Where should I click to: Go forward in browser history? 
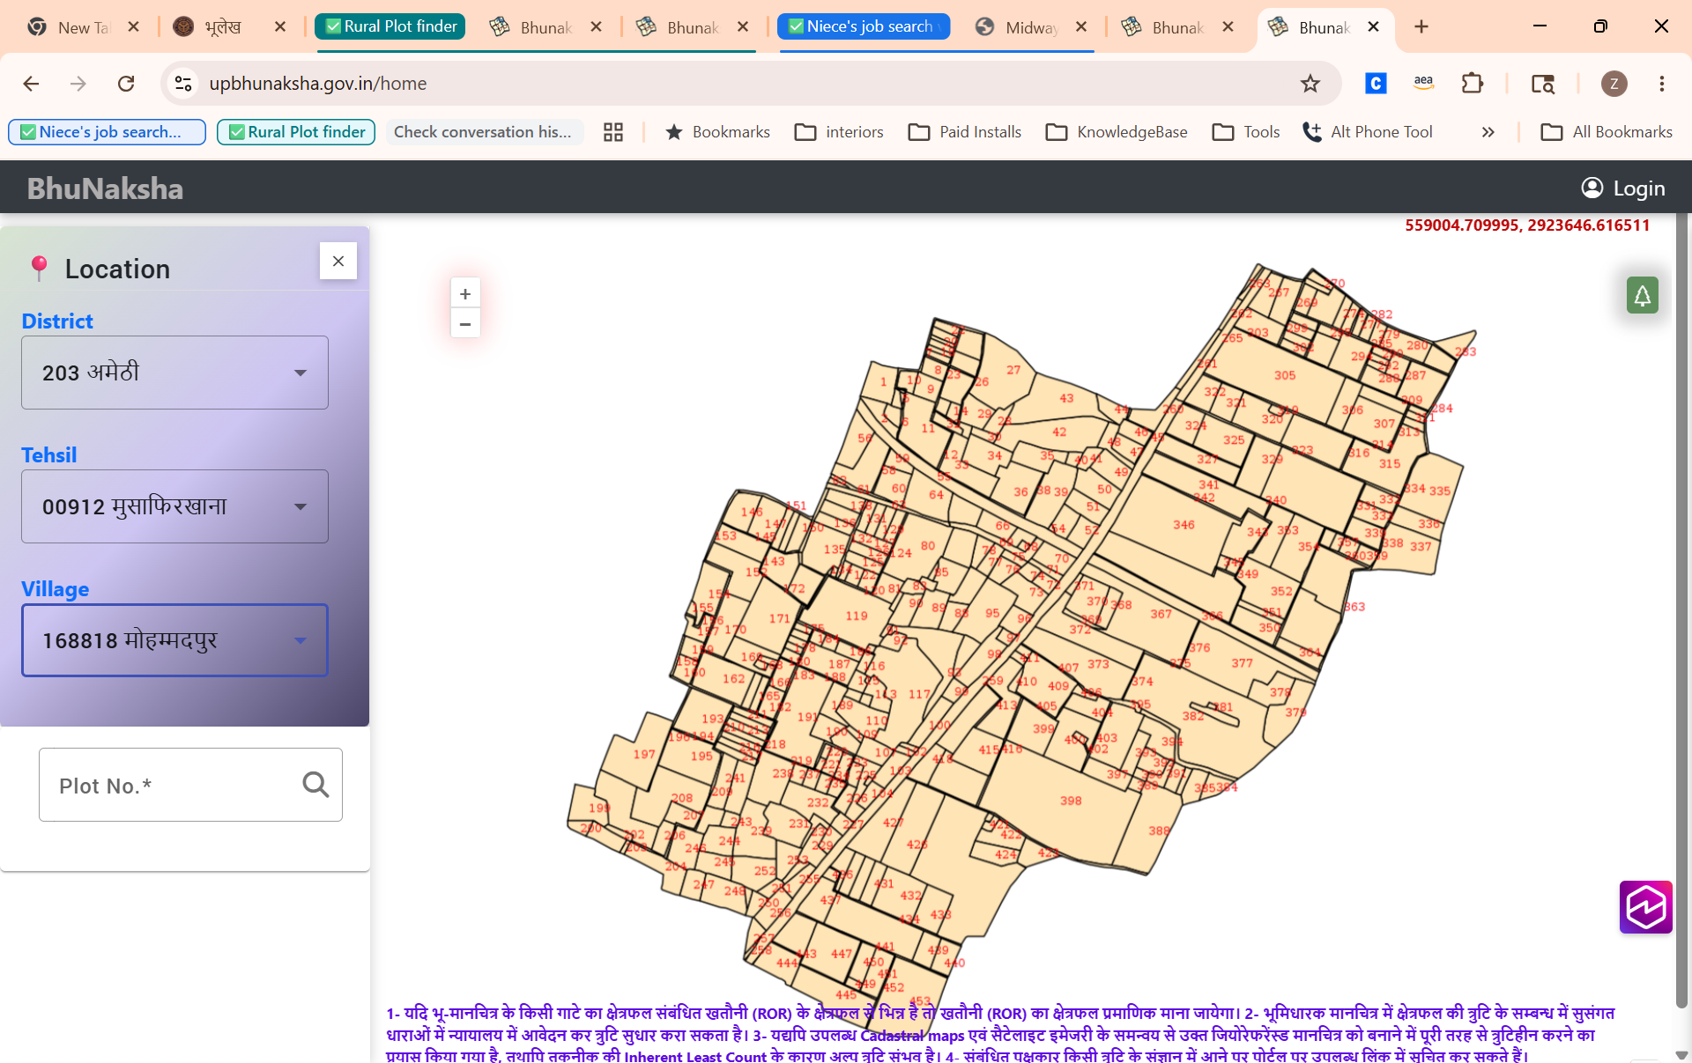(x=78, y=84)
